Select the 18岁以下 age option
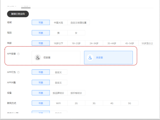 tap(58, 43)
